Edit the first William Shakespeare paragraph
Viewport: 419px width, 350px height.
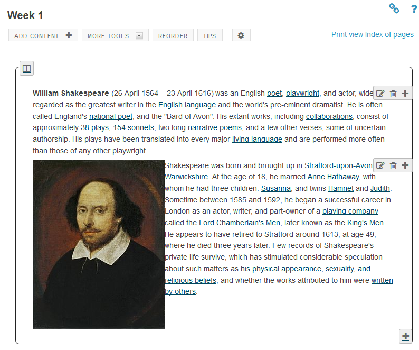click(x=380, y=94)
